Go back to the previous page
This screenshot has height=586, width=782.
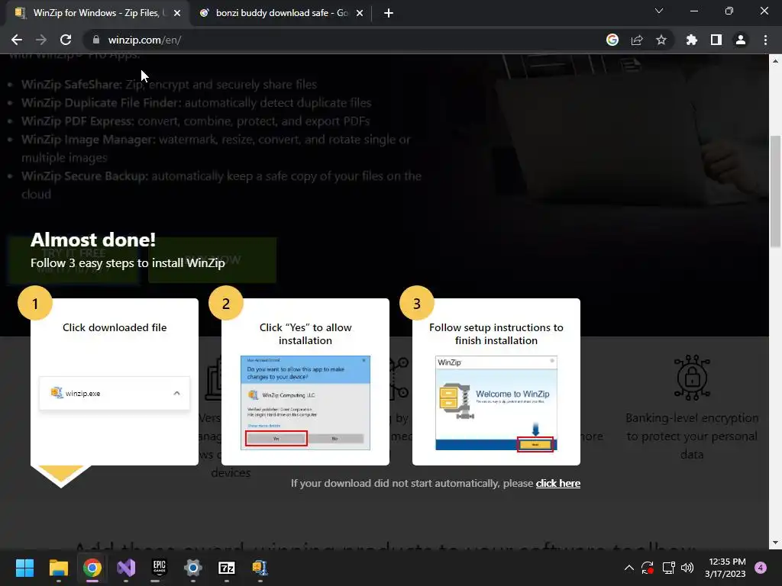[17, 40]
